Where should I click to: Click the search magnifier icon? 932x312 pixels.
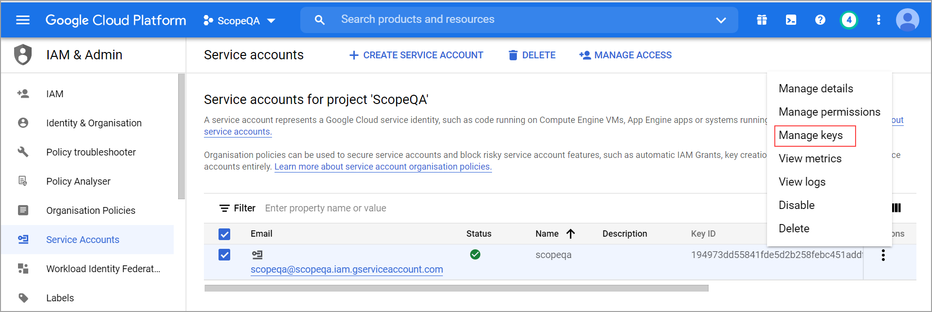coord(320,20)
